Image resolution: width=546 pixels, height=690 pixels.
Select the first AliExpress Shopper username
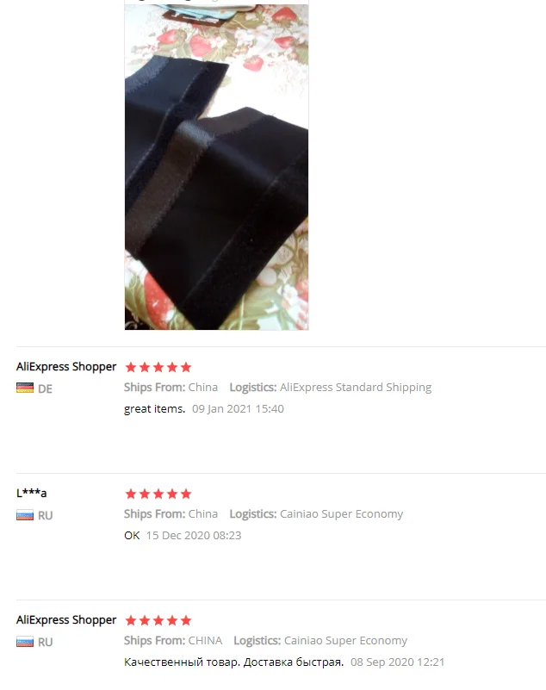tap(66, 367)
